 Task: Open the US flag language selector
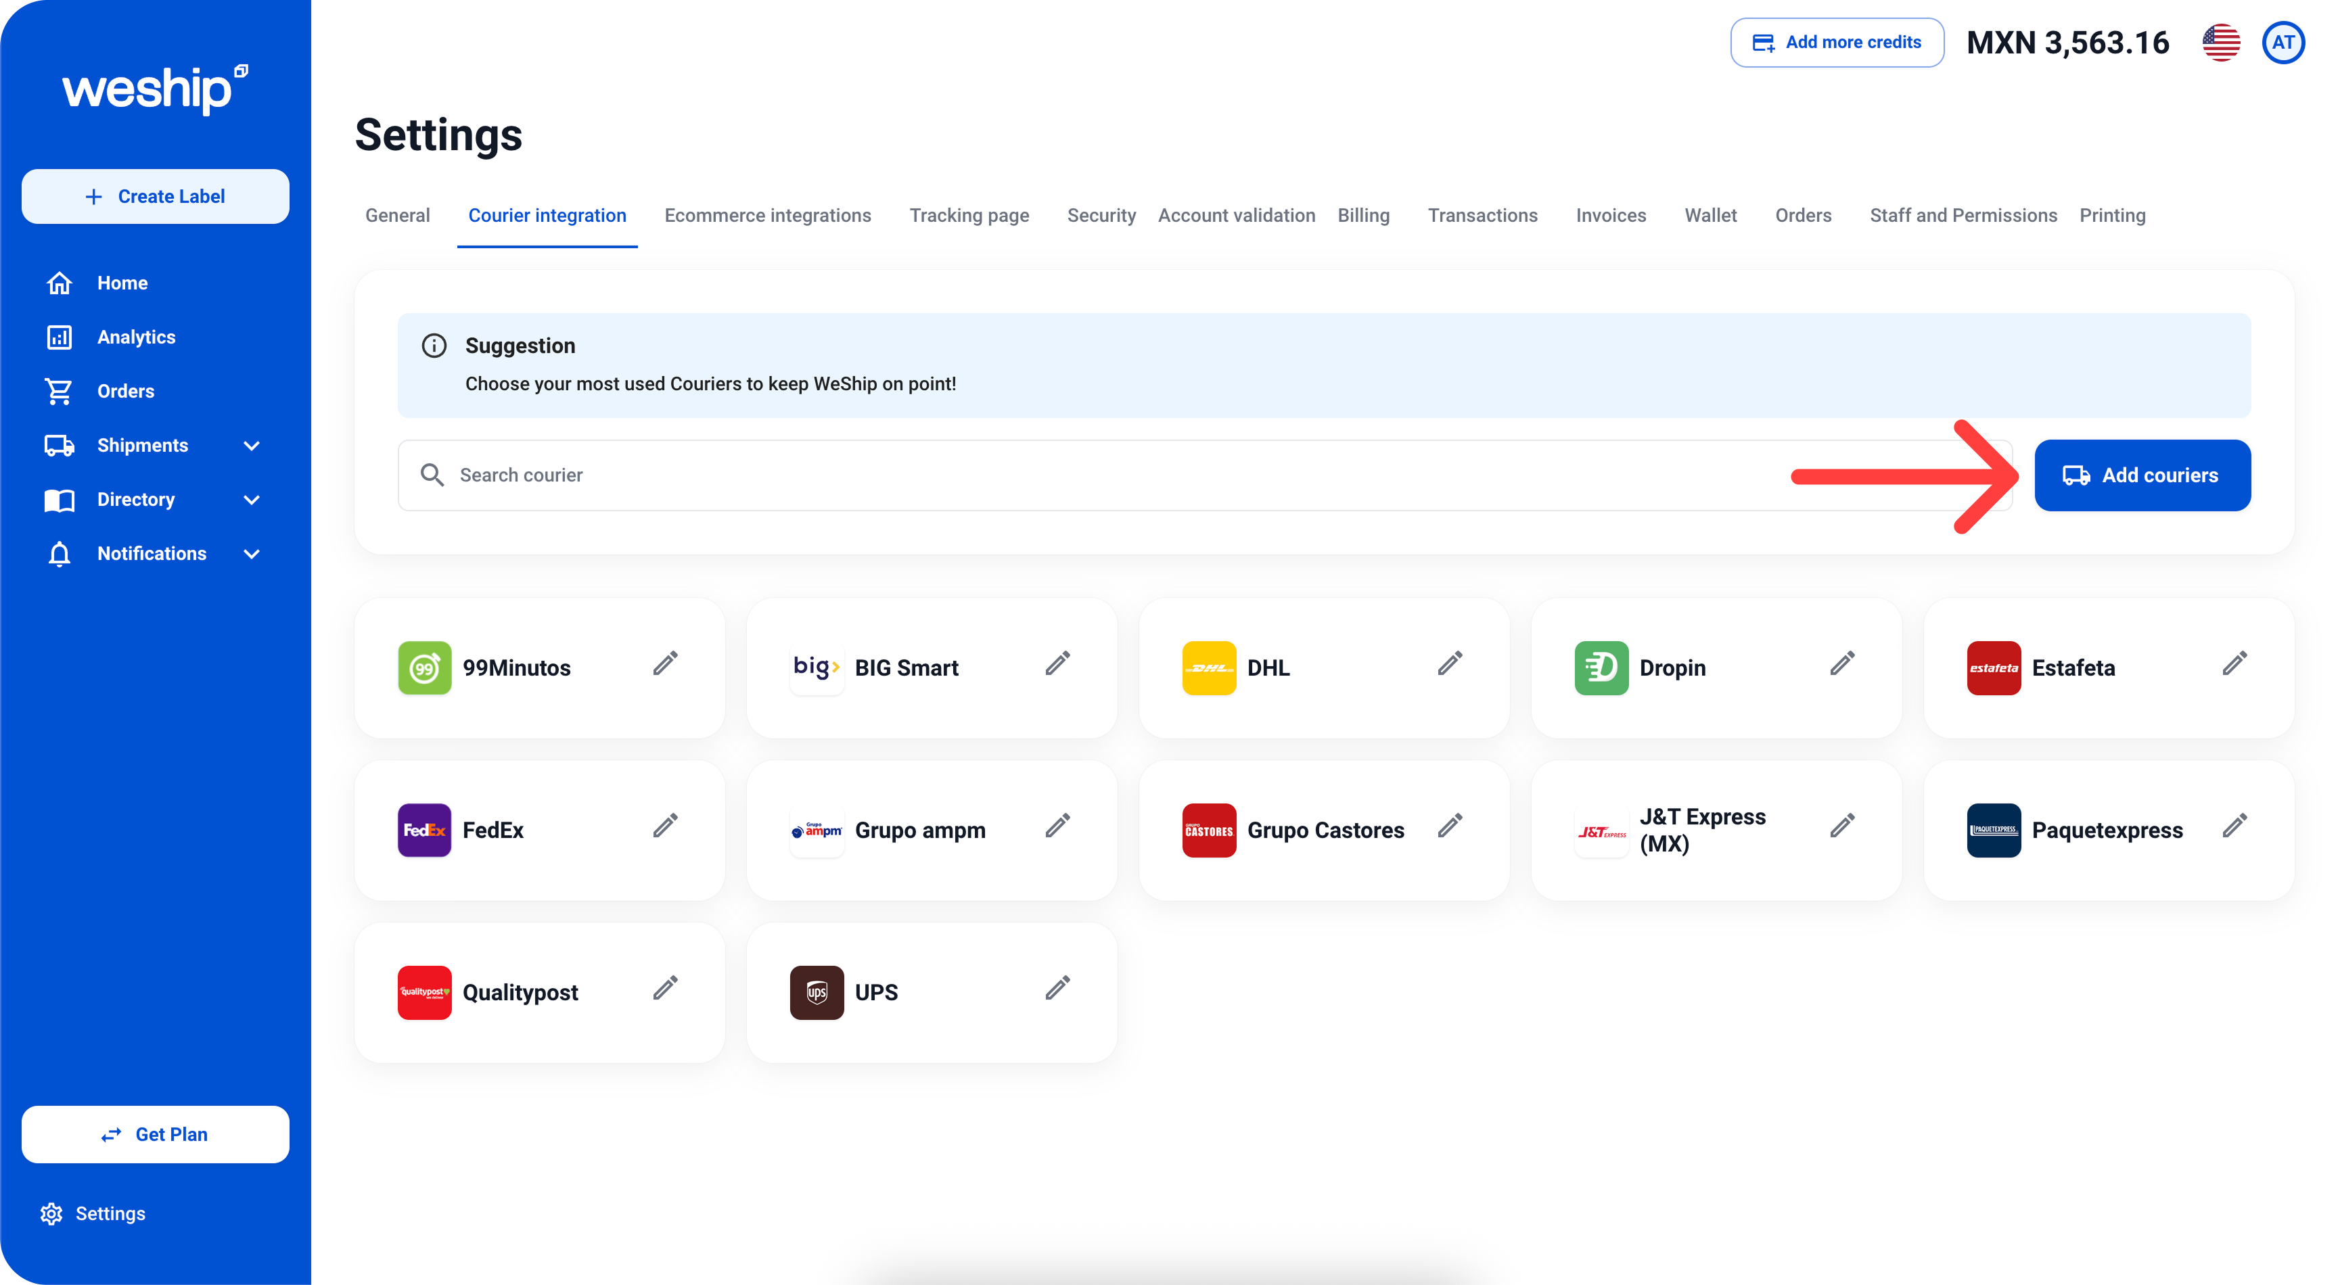click(2221, 43)
